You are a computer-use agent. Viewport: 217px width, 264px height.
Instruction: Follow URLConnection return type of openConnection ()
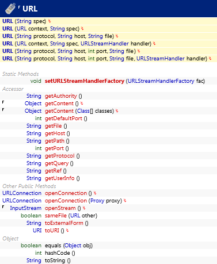pyautogui.click(x=22, y=193)
